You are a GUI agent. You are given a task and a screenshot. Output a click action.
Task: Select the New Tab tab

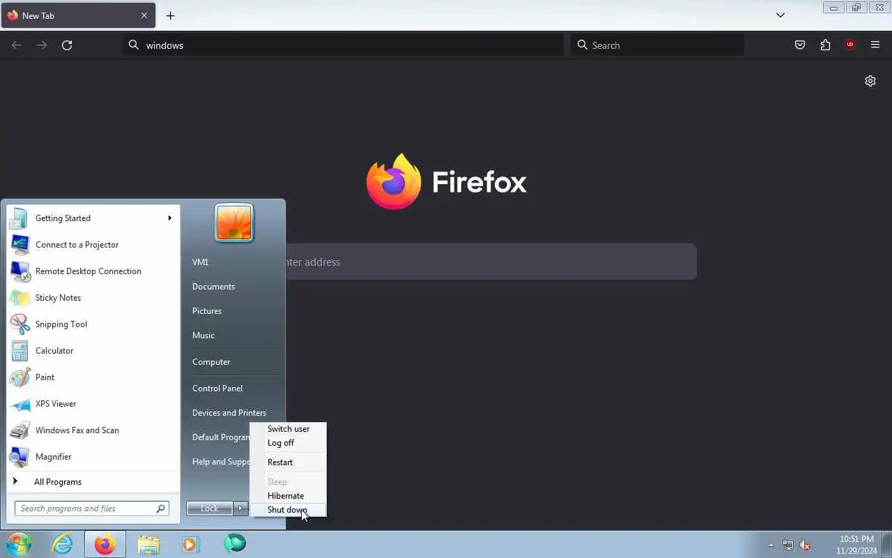coord(77,15)
